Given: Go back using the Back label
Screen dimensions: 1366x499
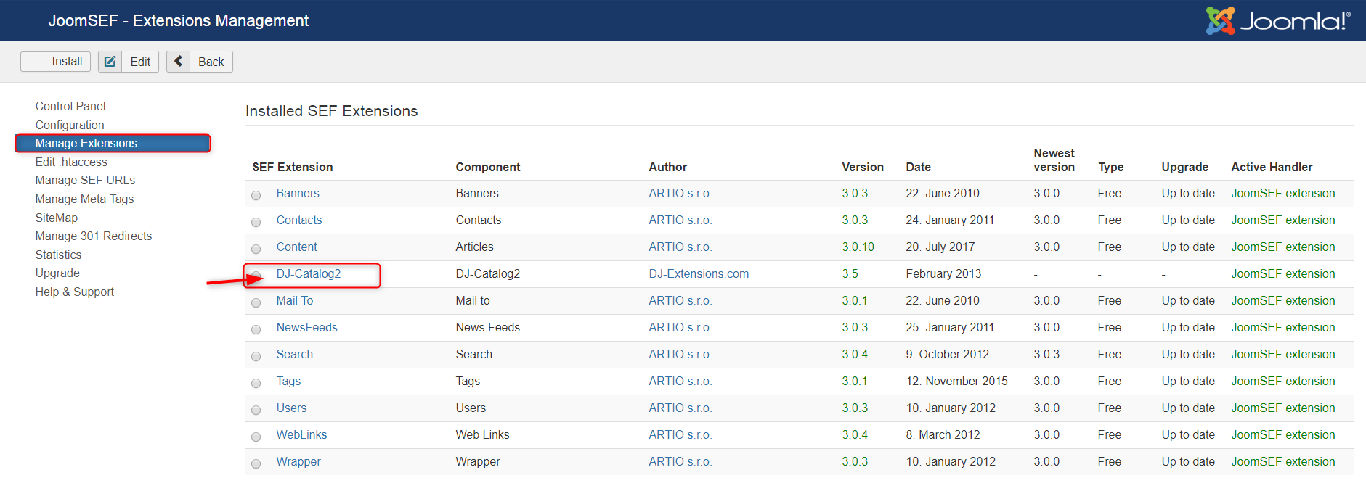Looking at the screenshot, I should (211, 62).
